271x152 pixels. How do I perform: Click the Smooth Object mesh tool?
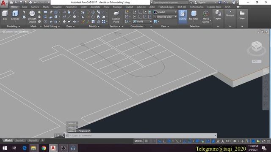[x=32, y=16]
